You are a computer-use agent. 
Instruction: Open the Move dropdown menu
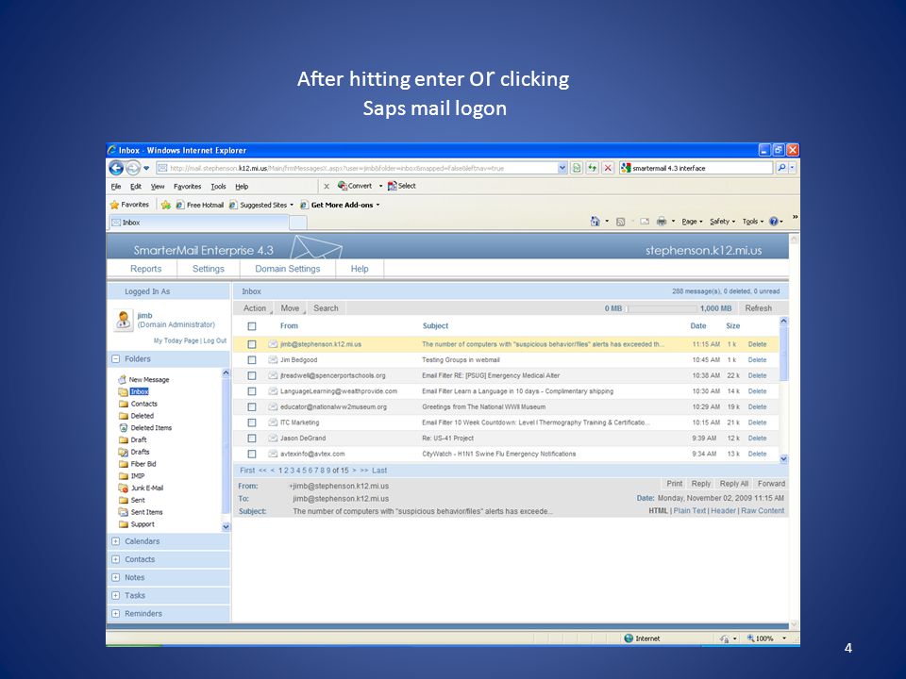[290, 308]
